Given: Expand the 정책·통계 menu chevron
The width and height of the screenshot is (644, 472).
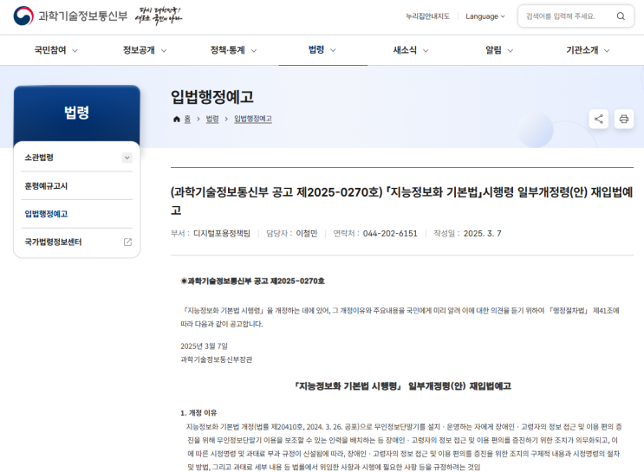Looking at the screenshot, I should [x=254, y=50].
